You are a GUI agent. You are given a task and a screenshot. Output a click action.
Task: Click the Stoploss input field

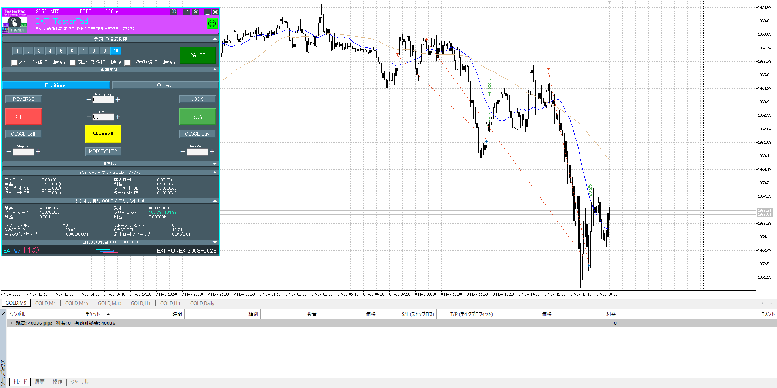(x=23, y=152)
